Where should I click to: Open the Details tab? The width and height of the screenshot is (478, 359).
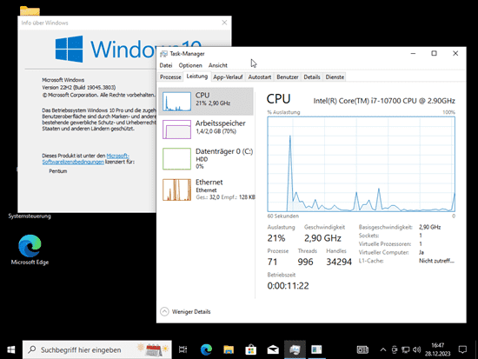(312, 77)
